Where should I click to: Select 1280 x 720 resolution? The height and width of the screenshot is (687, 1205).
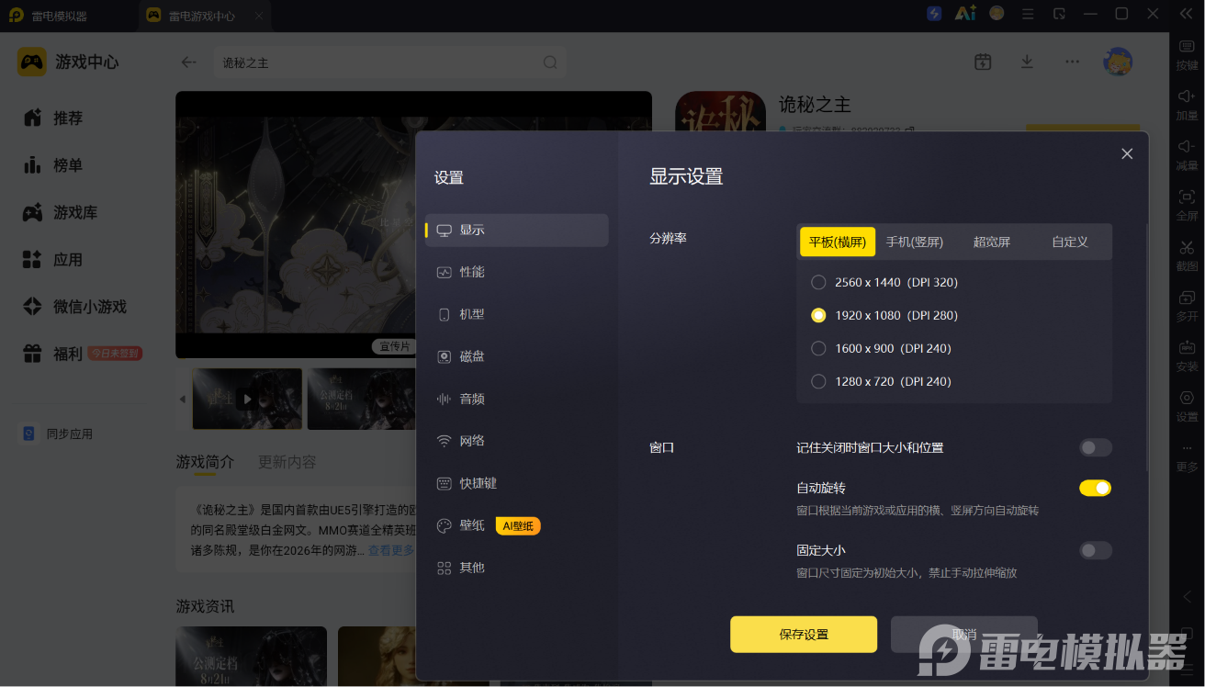881,381
